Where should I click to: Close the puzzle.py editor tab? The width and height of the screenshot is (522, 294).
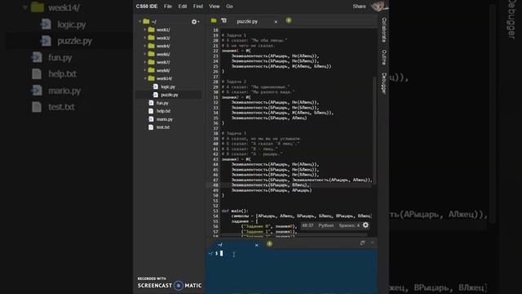click(276, 22)
